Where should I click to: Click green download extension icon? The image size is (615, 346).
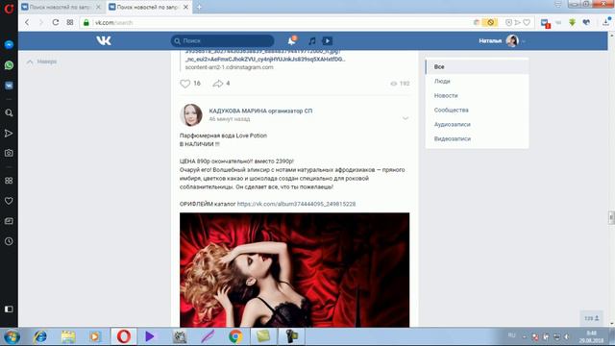(x=573, y=22)
